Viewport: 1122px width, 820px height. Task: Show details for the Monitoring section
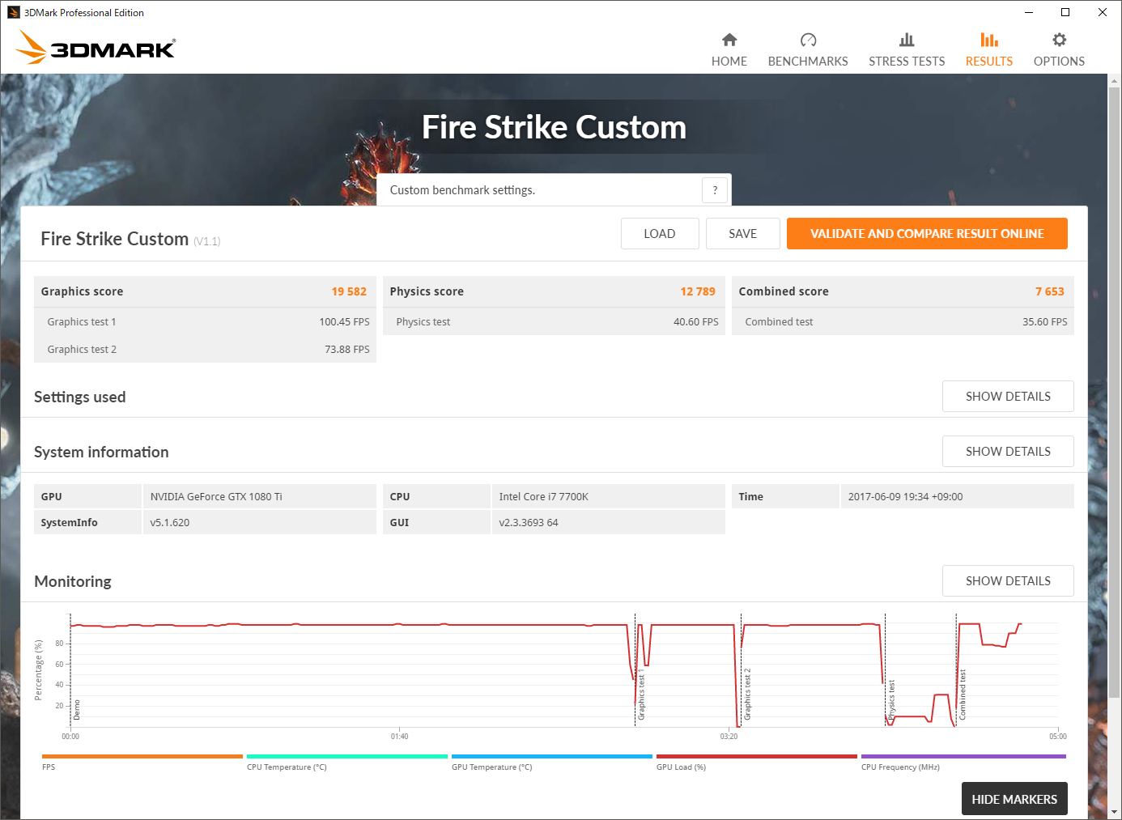click(1008, 580)
